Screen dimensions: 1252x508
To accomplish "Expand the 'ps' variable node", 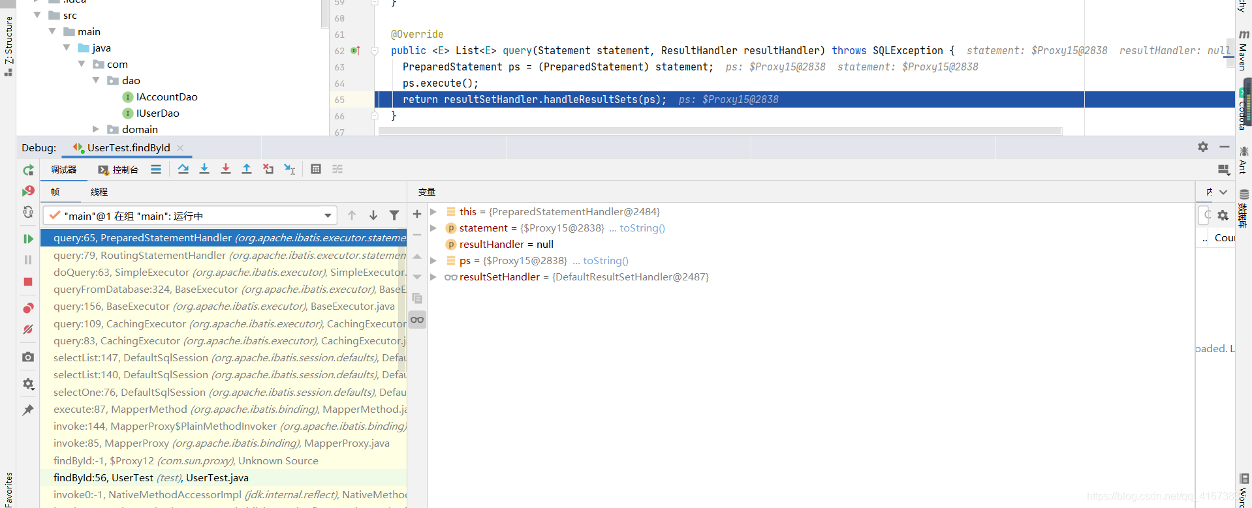I will click(x=433, y=261).
